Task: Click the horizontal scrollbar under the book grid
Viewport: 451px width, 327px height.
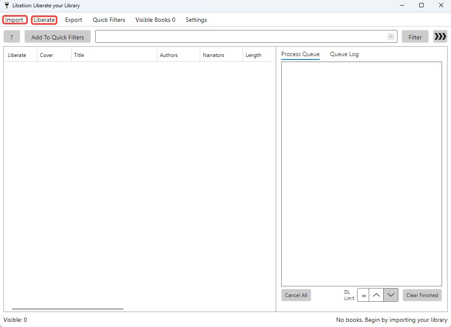Action: pyautogui.click(x=68, y=309)
